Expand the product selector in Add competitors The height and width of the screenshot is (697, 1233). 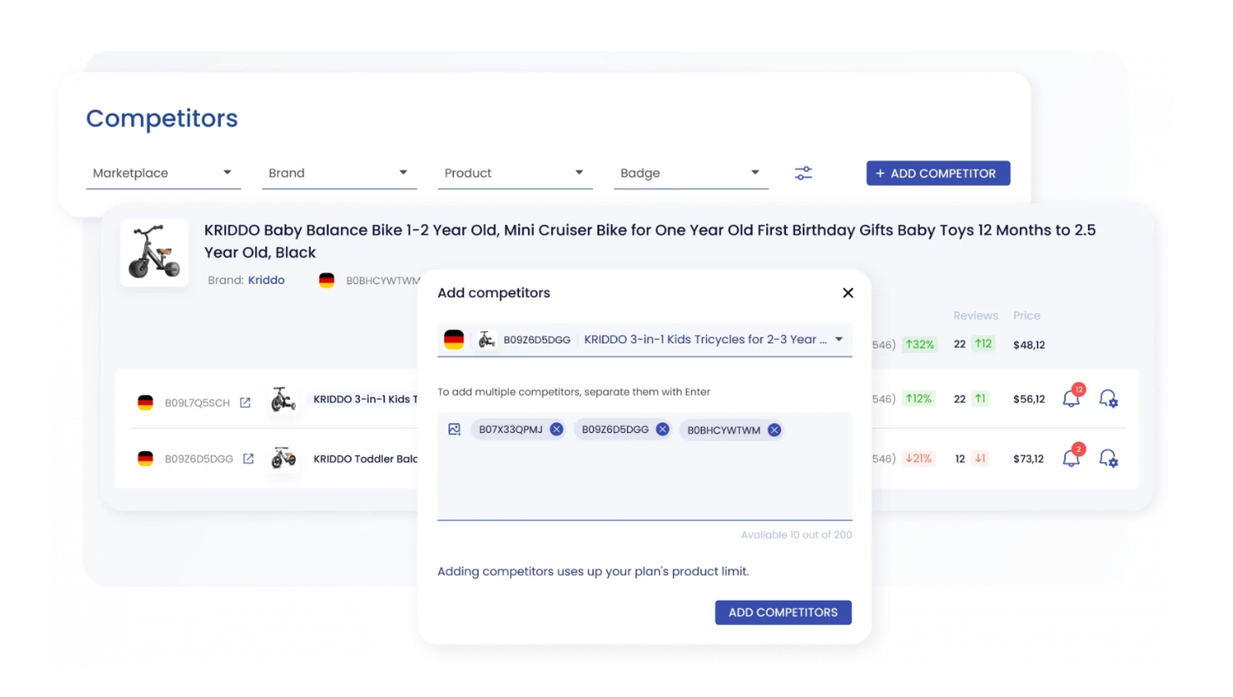pos(839,340)
